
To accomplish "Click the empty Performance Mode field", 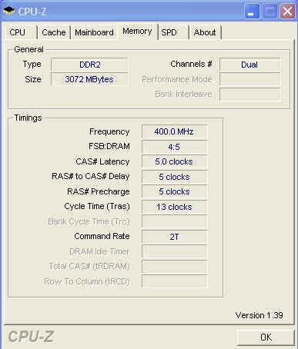I will tap(249, 79).
